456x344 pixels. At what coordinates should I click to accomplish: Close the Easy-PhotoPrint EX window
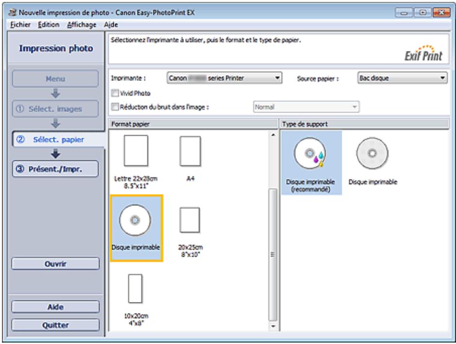point(441,13)
